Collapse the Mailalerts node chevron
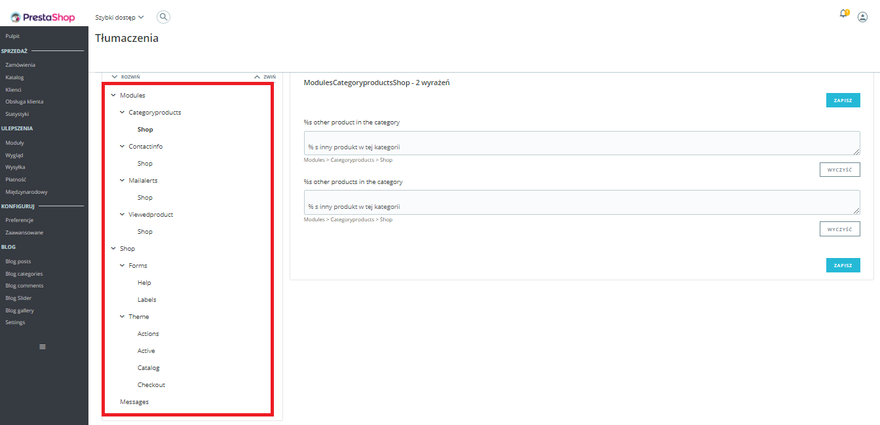 [122, 181]
